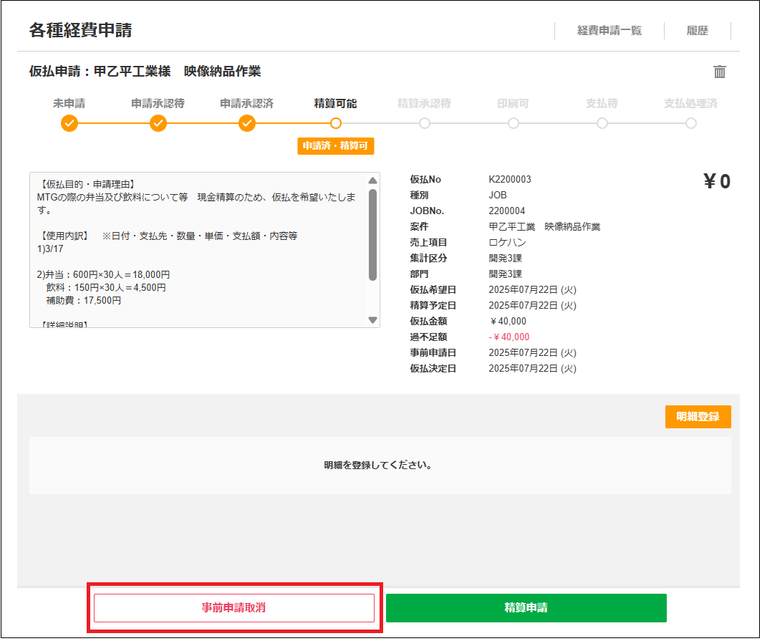Click the 印刷可 step circle

pos(513,123)
